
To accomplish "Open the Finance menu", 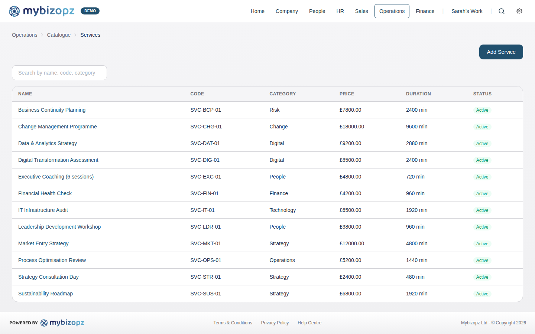I will [x=425, y=11].
